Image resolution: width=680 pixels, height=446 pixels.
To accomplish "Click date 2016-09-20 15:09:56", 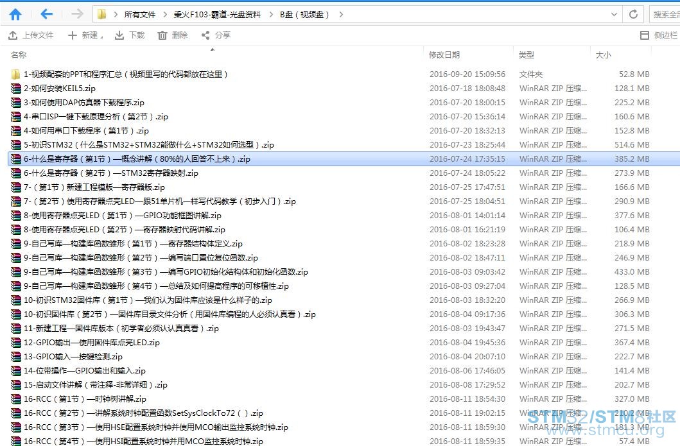I will click(x=467, y=74).
